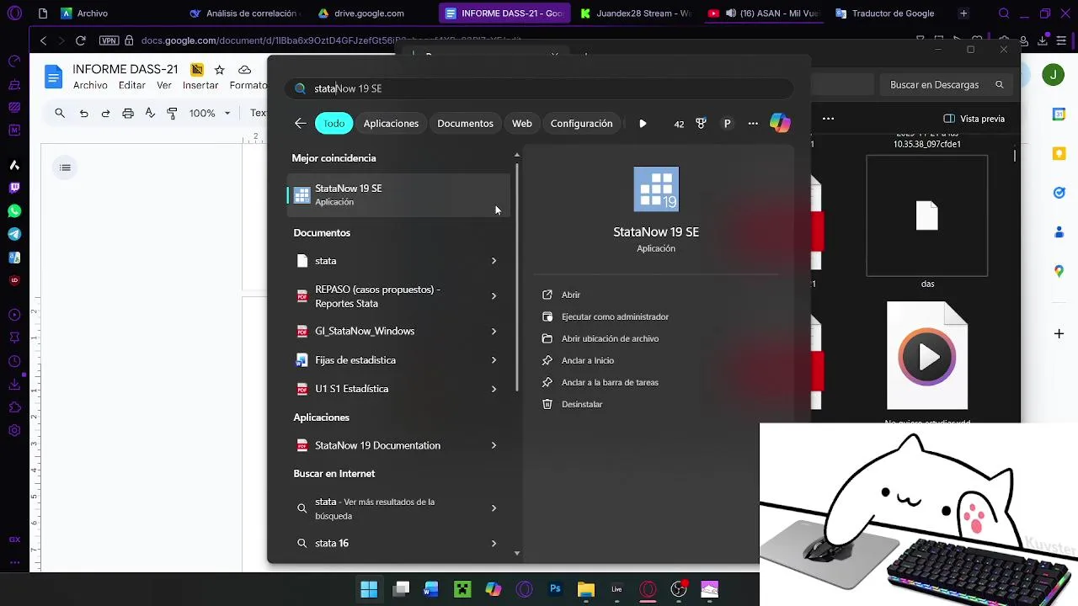Viewport: 1078px width, 606px height.
Task: Click the undo icon in Docs toolbar
Action: coord(83,113)
